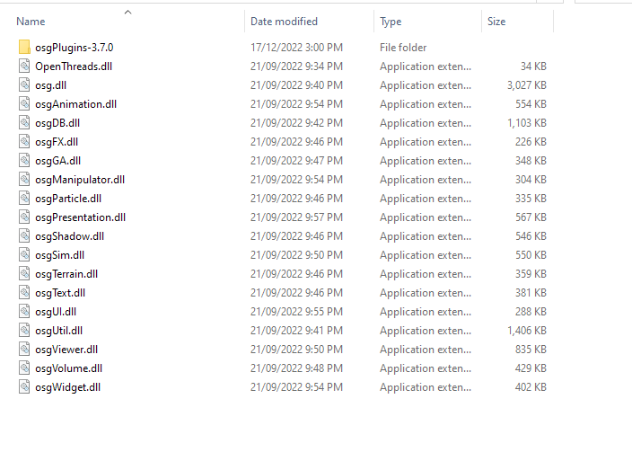Click the osgPlugins-3.7.0 folder icon
Viewport: 632px width, 452px height.
24,48
